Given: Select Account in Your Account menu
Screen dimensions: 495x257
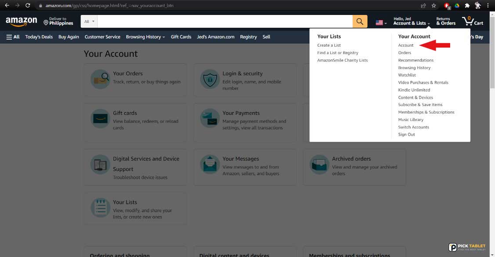Looking at the screenshot, I should pyautogui.click(x=406, y=45).
